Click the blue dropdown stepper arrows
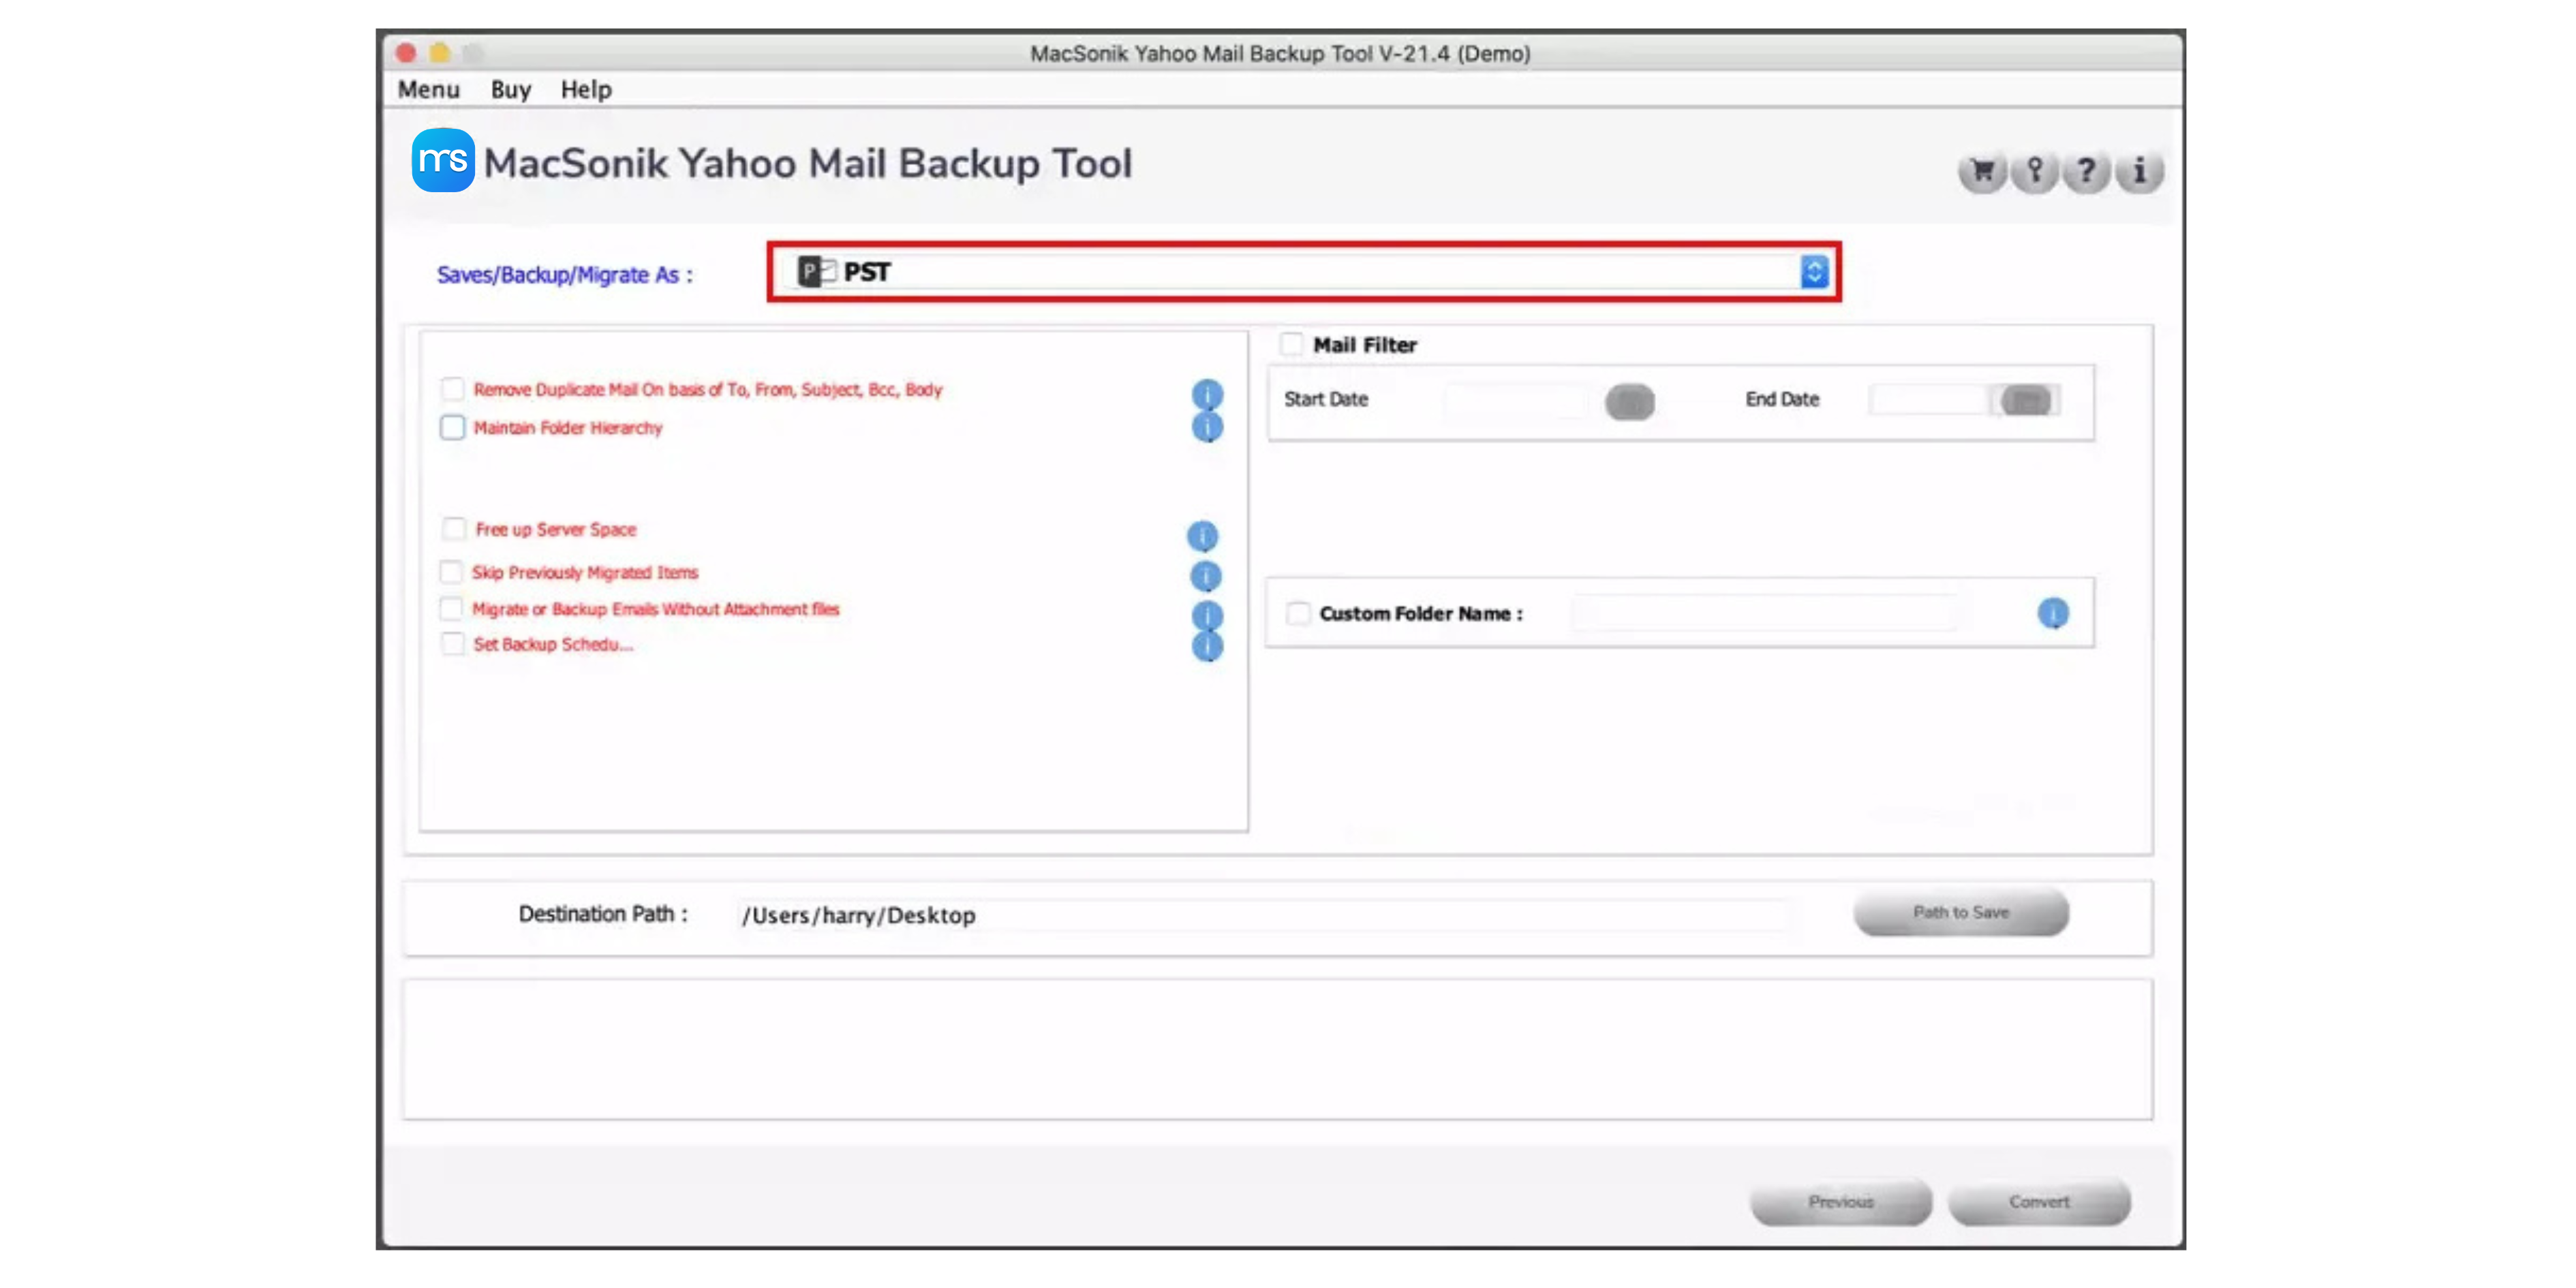This screenshot has width=2576, height=1288. (1814, 271)
